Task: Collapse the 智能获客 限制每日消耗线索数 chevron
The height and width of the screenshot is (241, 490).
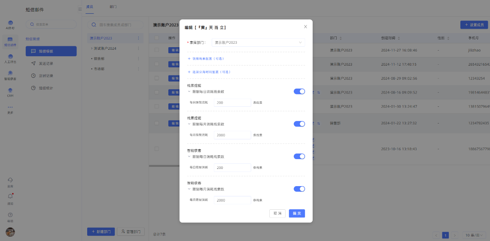Action: click(x=189, y=157)
